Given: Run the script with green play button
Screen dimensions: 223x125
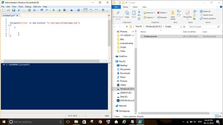Looking at the screenshot, I should [x=54, y=10].
